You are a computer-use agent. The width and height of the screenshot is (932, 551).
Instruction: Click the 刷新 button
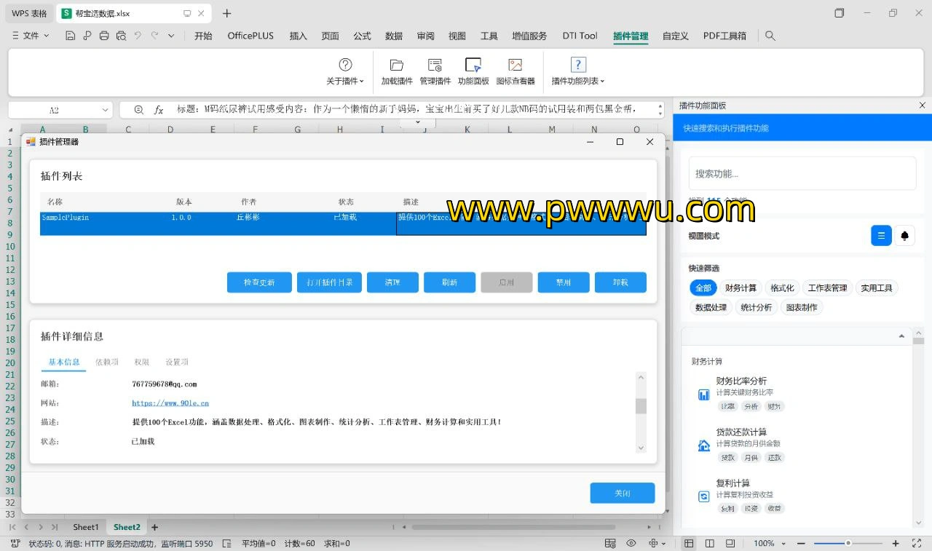pos(449,282)
